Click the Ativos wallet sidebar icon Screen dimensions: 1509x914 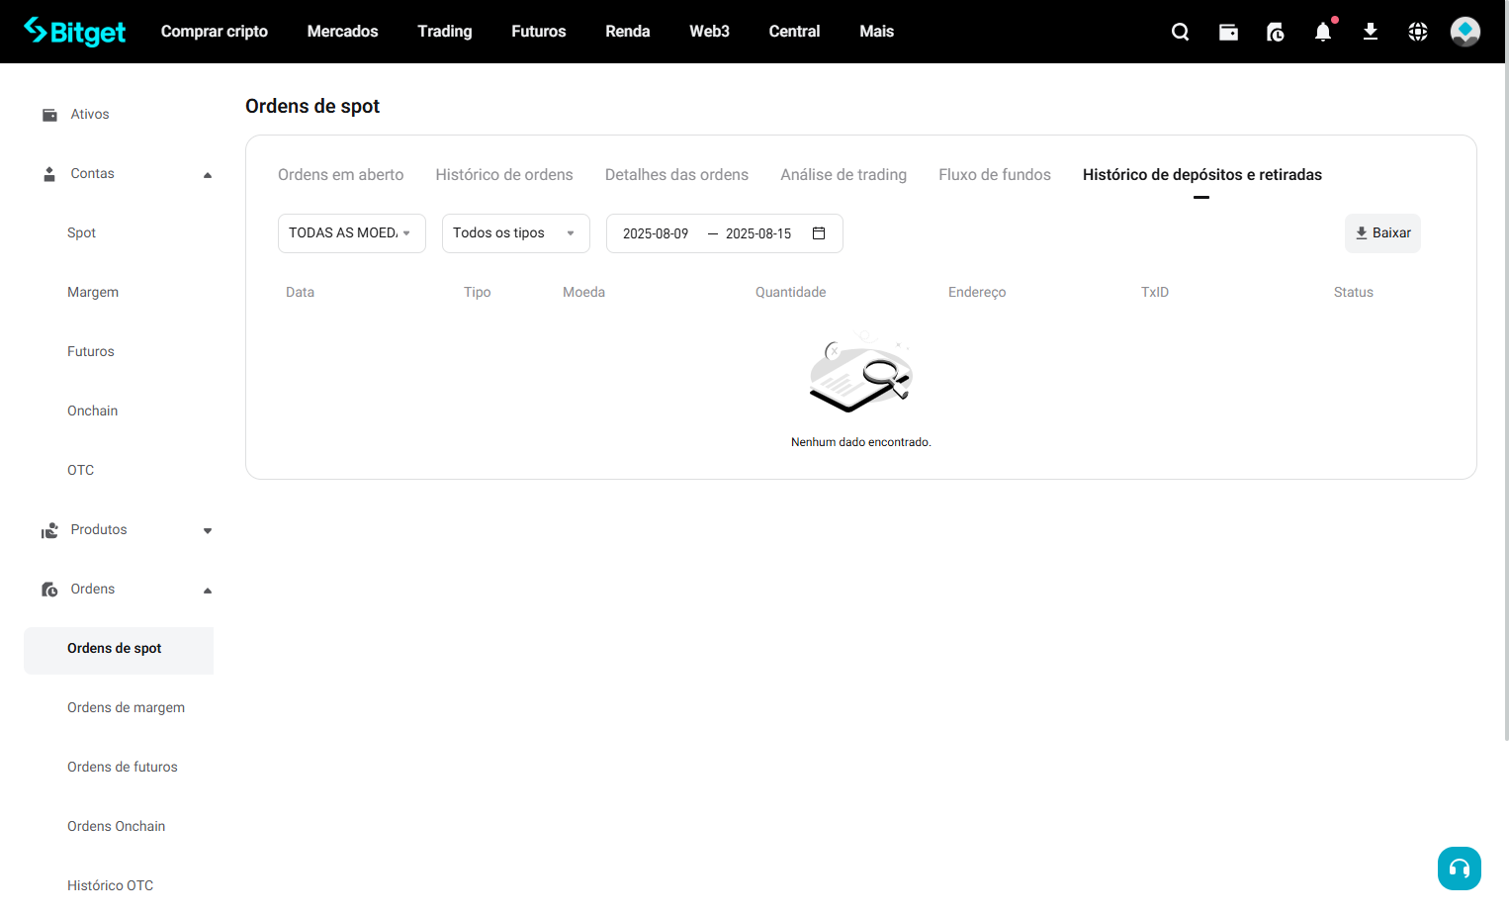pyautogui.click(x=49, y=115)
